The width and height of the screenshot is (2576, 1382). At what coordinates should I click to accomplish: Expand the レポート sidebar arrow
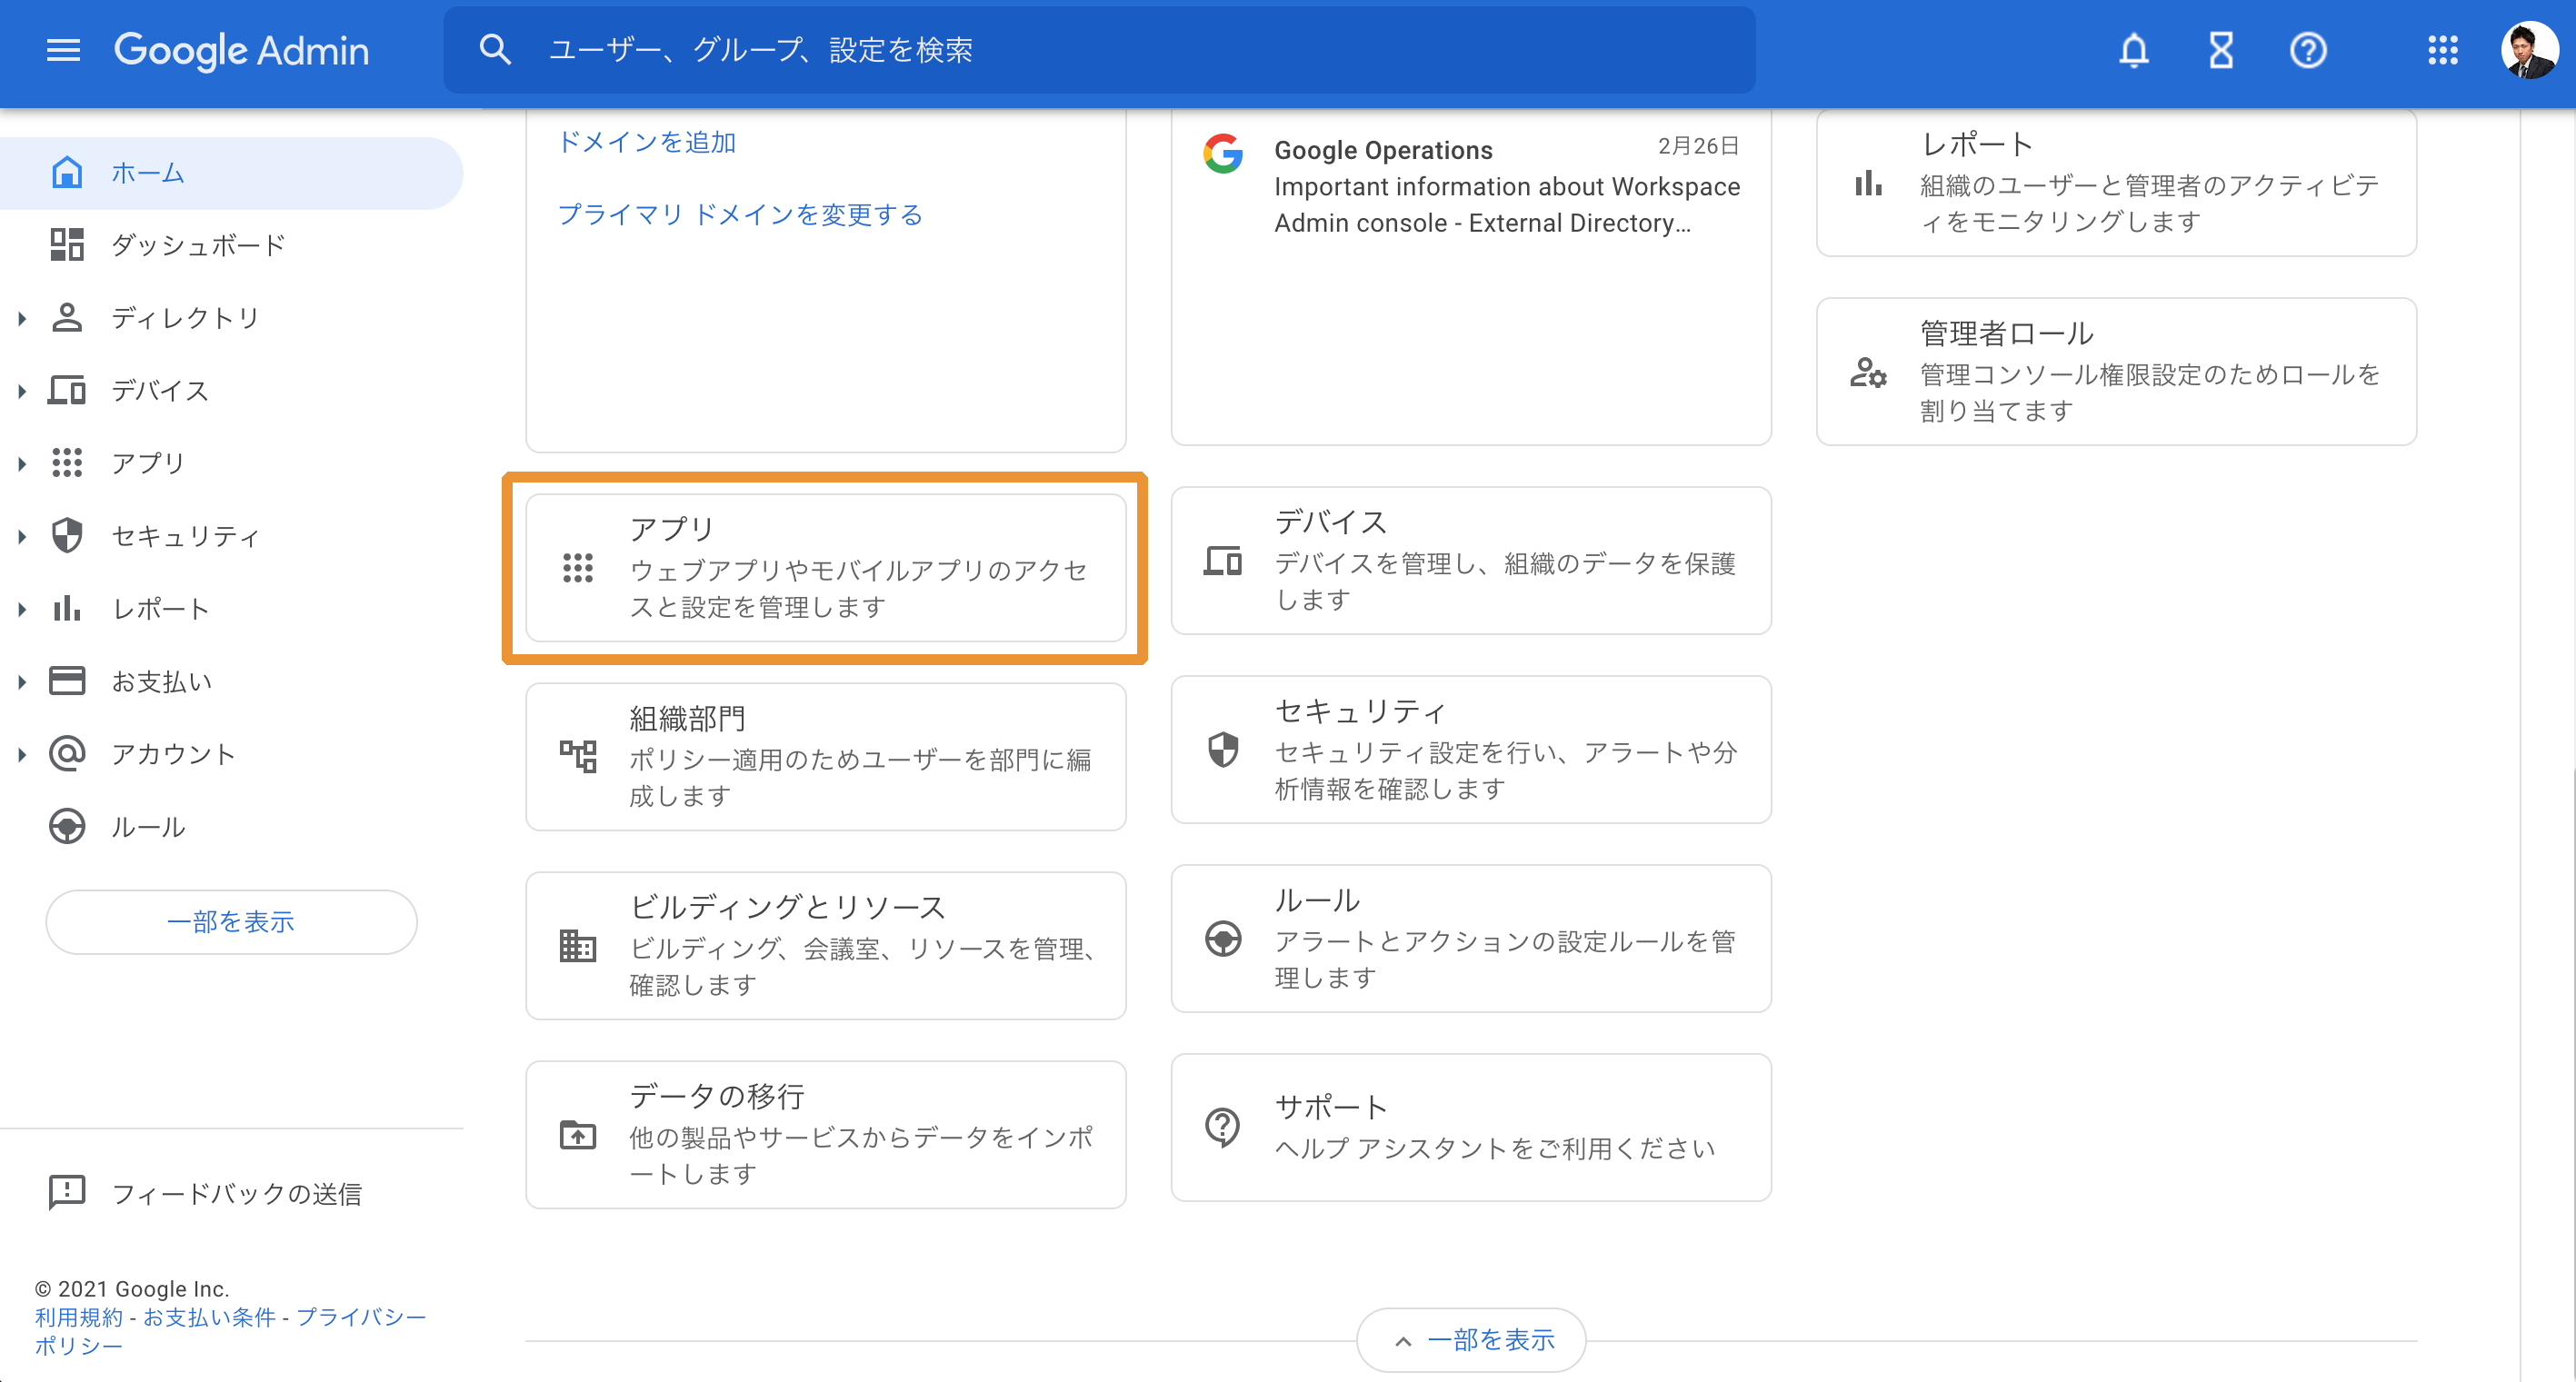tap(22, 610)
